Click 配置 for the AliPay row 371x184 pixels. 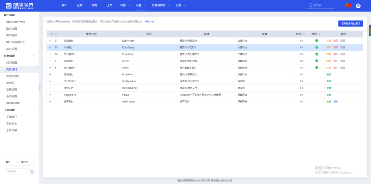(343, 68)
